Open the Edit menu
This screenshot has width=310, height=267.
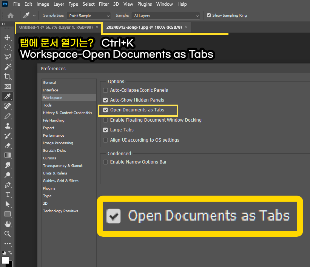click(28, 4)
